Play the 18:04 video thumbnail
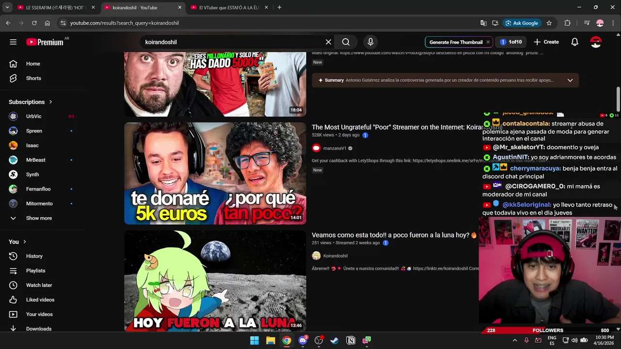 click(215, 84)
